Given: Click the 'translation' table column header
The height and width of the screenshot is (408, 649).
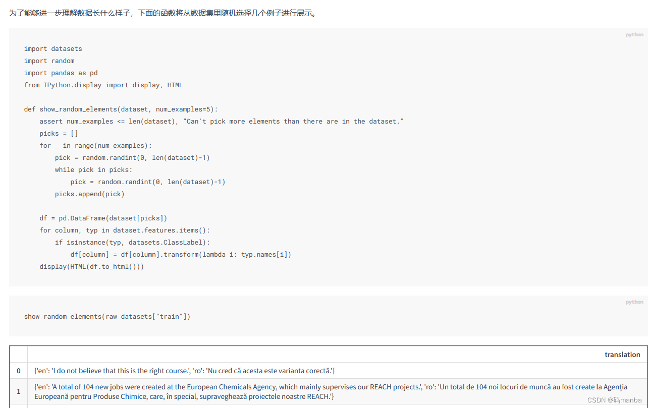Looking at the screenshot, I should coord(622,355).
